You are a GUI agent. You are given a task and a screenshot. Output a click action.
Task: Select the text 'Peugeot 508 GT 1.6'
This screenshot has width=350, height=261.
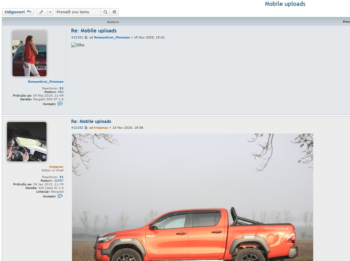click(48, 99)
